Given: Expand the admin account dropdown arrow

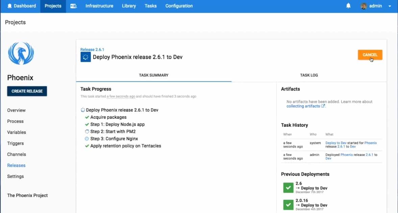Looking at the screenshot, I should [x=390, y=6].
